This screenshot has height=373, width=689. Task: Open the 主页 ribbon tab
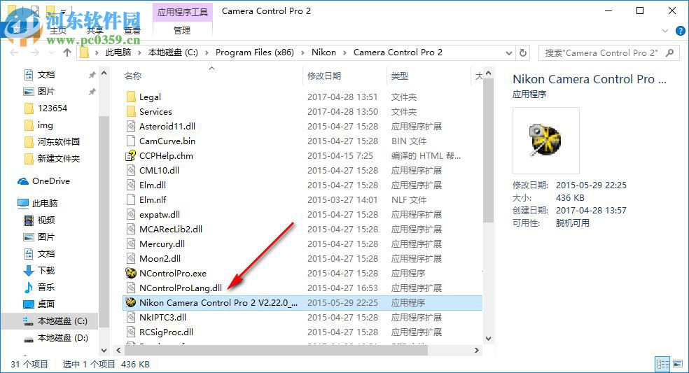[57, 30]
